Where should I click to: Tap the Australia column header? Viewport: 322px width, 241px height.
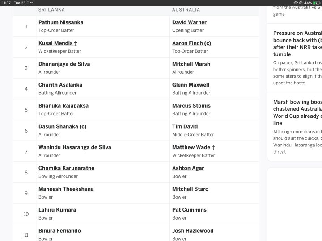(186, 10)
